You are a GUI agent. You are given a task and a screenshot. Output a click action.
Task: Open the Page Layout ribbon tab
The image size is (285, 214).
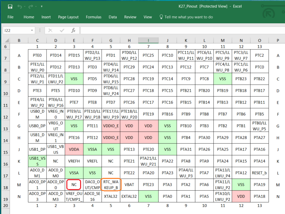click(68, 17)
